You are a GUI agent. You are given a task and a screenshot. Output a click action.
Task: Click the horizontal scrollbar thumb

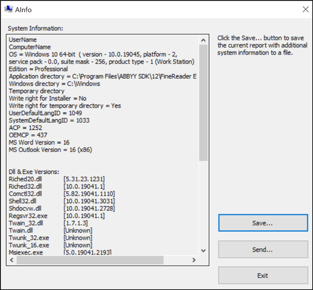click(x=90, y=260)
